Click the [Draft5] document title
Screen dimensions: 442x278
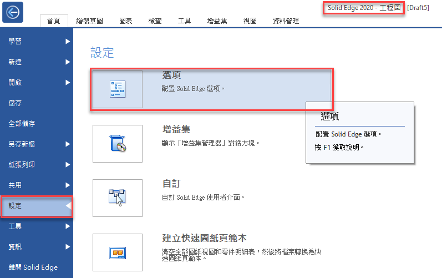[418, 8]
